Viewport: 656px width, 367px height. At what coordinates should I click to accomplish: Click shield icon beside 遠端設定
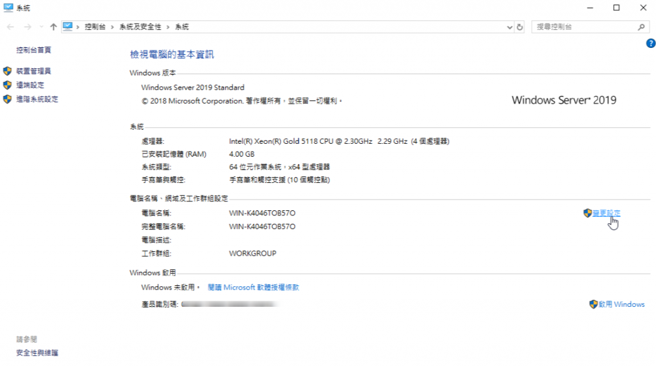[x=7, y=85]
